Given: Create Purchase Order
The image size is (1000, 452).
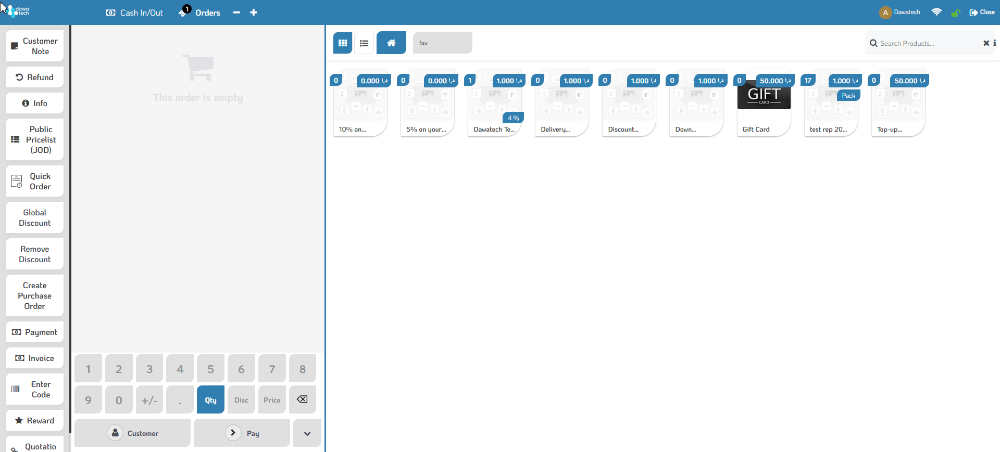Looking at the screenshot, I should 35,295.
